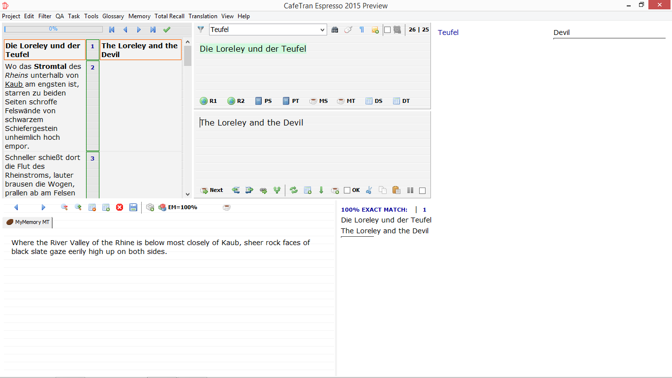Click the blue floppy disk save icon
The width and height of the screenshot is (672, 378).
[x=133, y=207]
